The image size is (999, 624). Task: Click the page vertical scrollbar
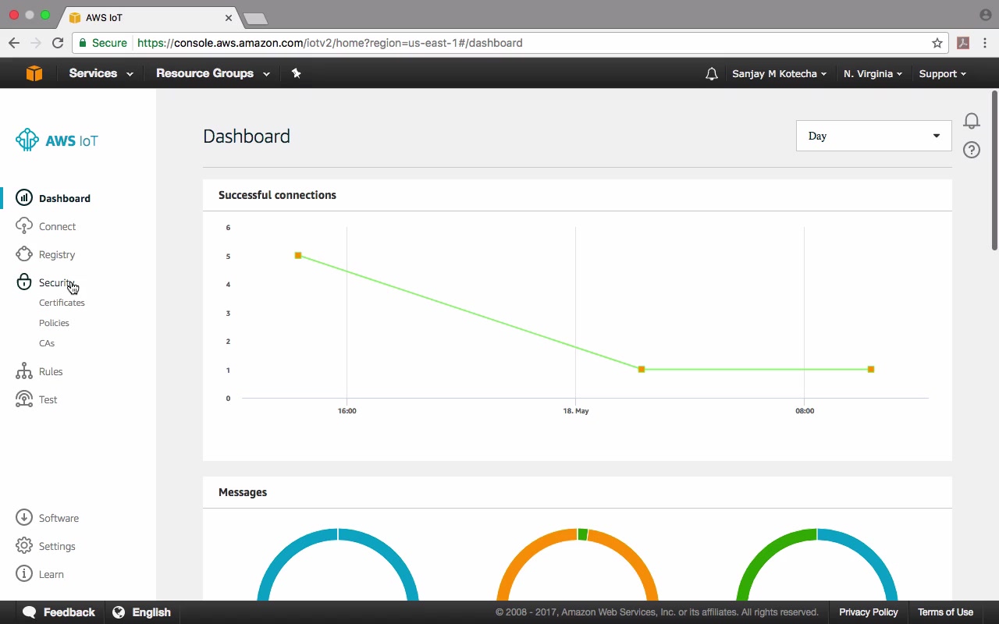click(994, 172)
